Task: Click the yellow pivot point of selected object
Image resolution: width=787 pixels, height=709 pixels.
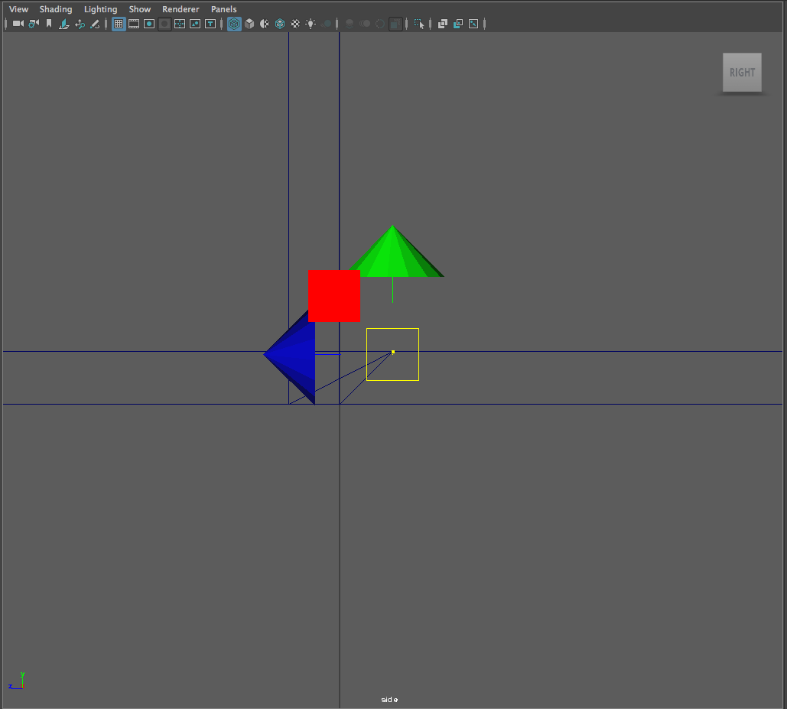Action: coord(392,353)
